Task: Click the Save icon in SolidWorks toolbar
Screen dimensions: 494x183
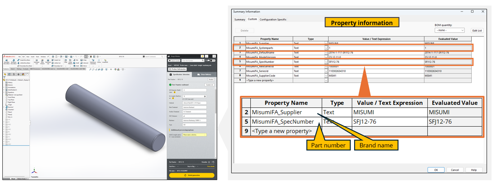Action: pos(66,57)
